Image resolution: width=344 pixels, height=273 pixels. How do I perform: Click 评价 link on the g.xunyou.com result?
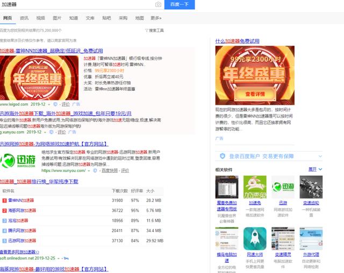pos(62,132)
